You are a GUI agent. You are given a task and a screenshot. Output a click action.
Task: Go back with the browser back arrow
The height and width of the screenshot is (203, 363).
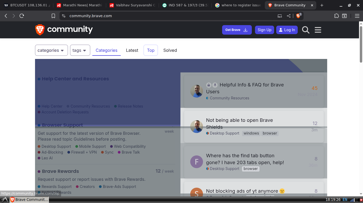6,16
